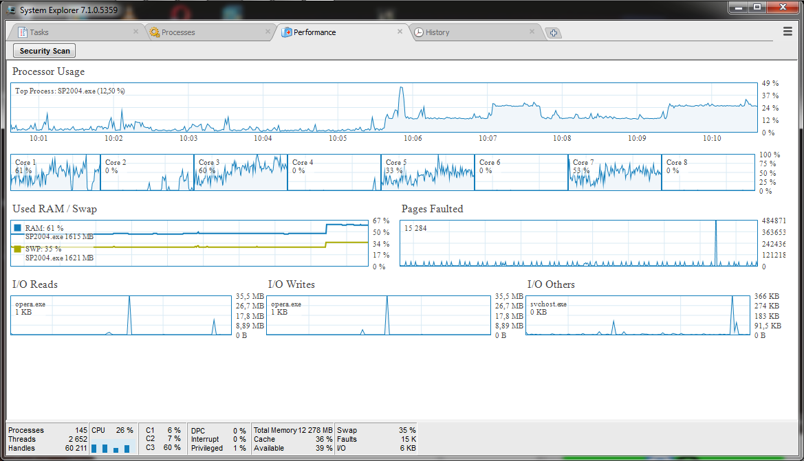Open a new tab with plus icon
Screen dimensions: 804x461
[x=554, y=33]
